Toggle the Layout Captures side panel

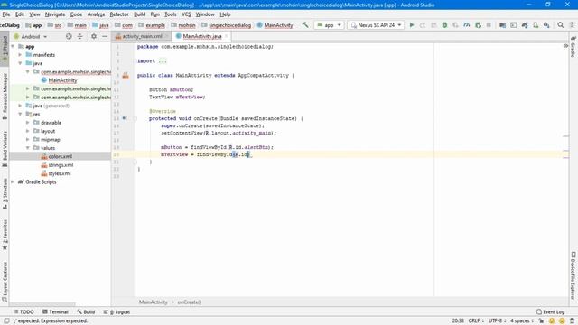pyautogui.click(x=5, y=282)
